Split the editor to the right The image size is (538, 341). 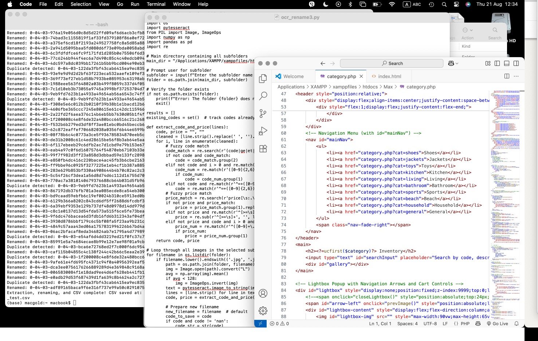(x=507, y=76)
